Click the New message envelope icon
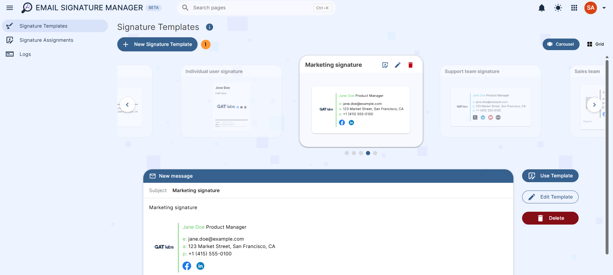Viewport: 613px width, 275px height. pos(153,176)
